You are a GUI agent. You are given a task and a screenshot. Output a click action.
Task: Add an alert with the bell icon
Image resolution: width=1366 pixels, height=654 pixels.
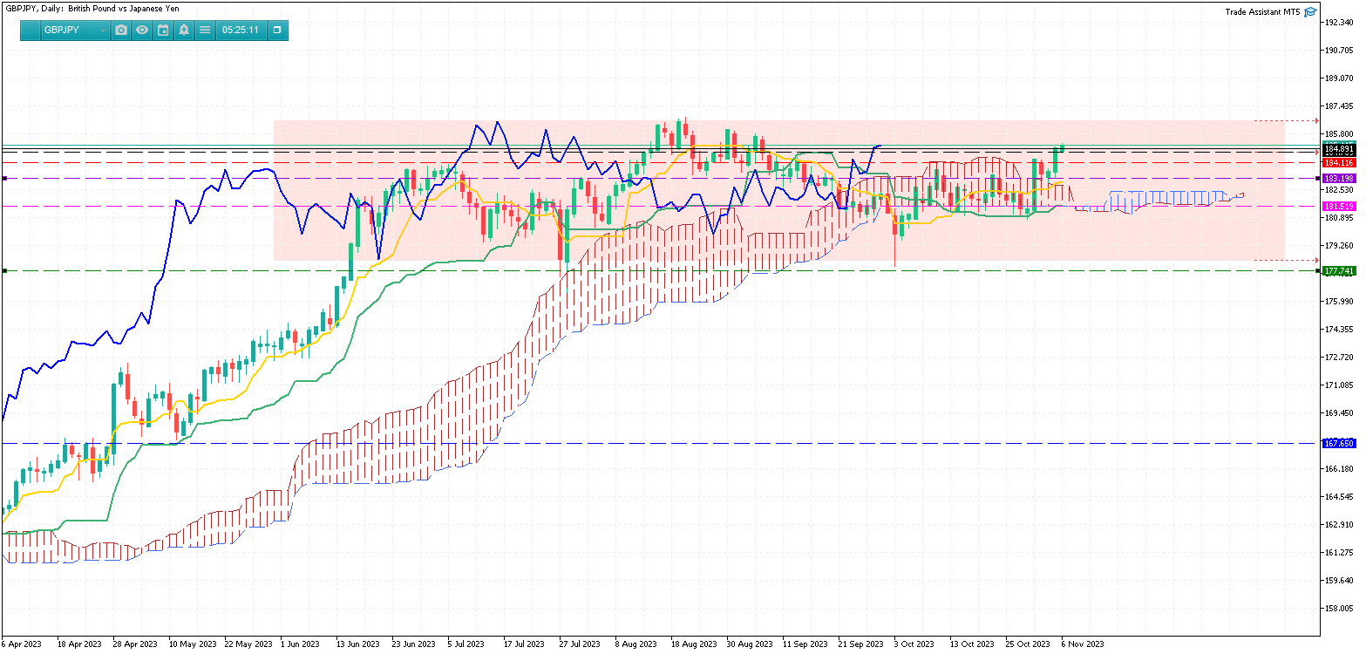184,30
